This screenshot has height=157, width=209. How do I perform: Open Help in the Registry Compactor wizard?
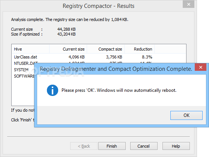coord(176,146)
